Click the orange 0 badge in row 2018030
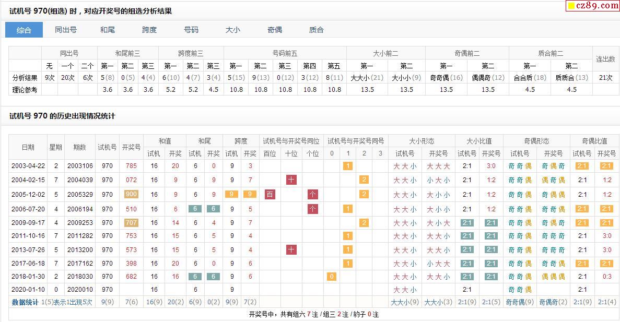The image size is (620, 322). click(x=332, y=277)
